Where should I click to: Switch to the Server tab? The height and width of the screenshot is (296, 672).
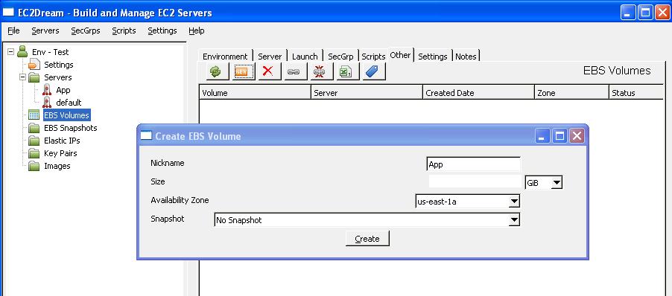coord(270,57)
